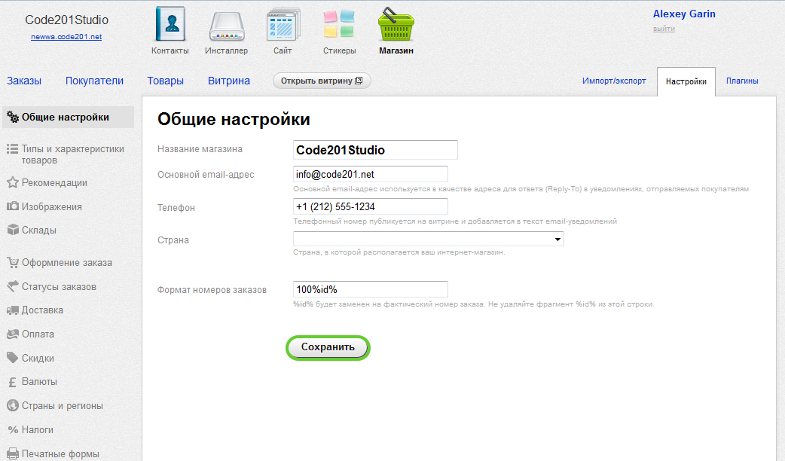Open the Стикеры sticky notes icon
This screenshot has height=461, width=785.
point(339,26)
